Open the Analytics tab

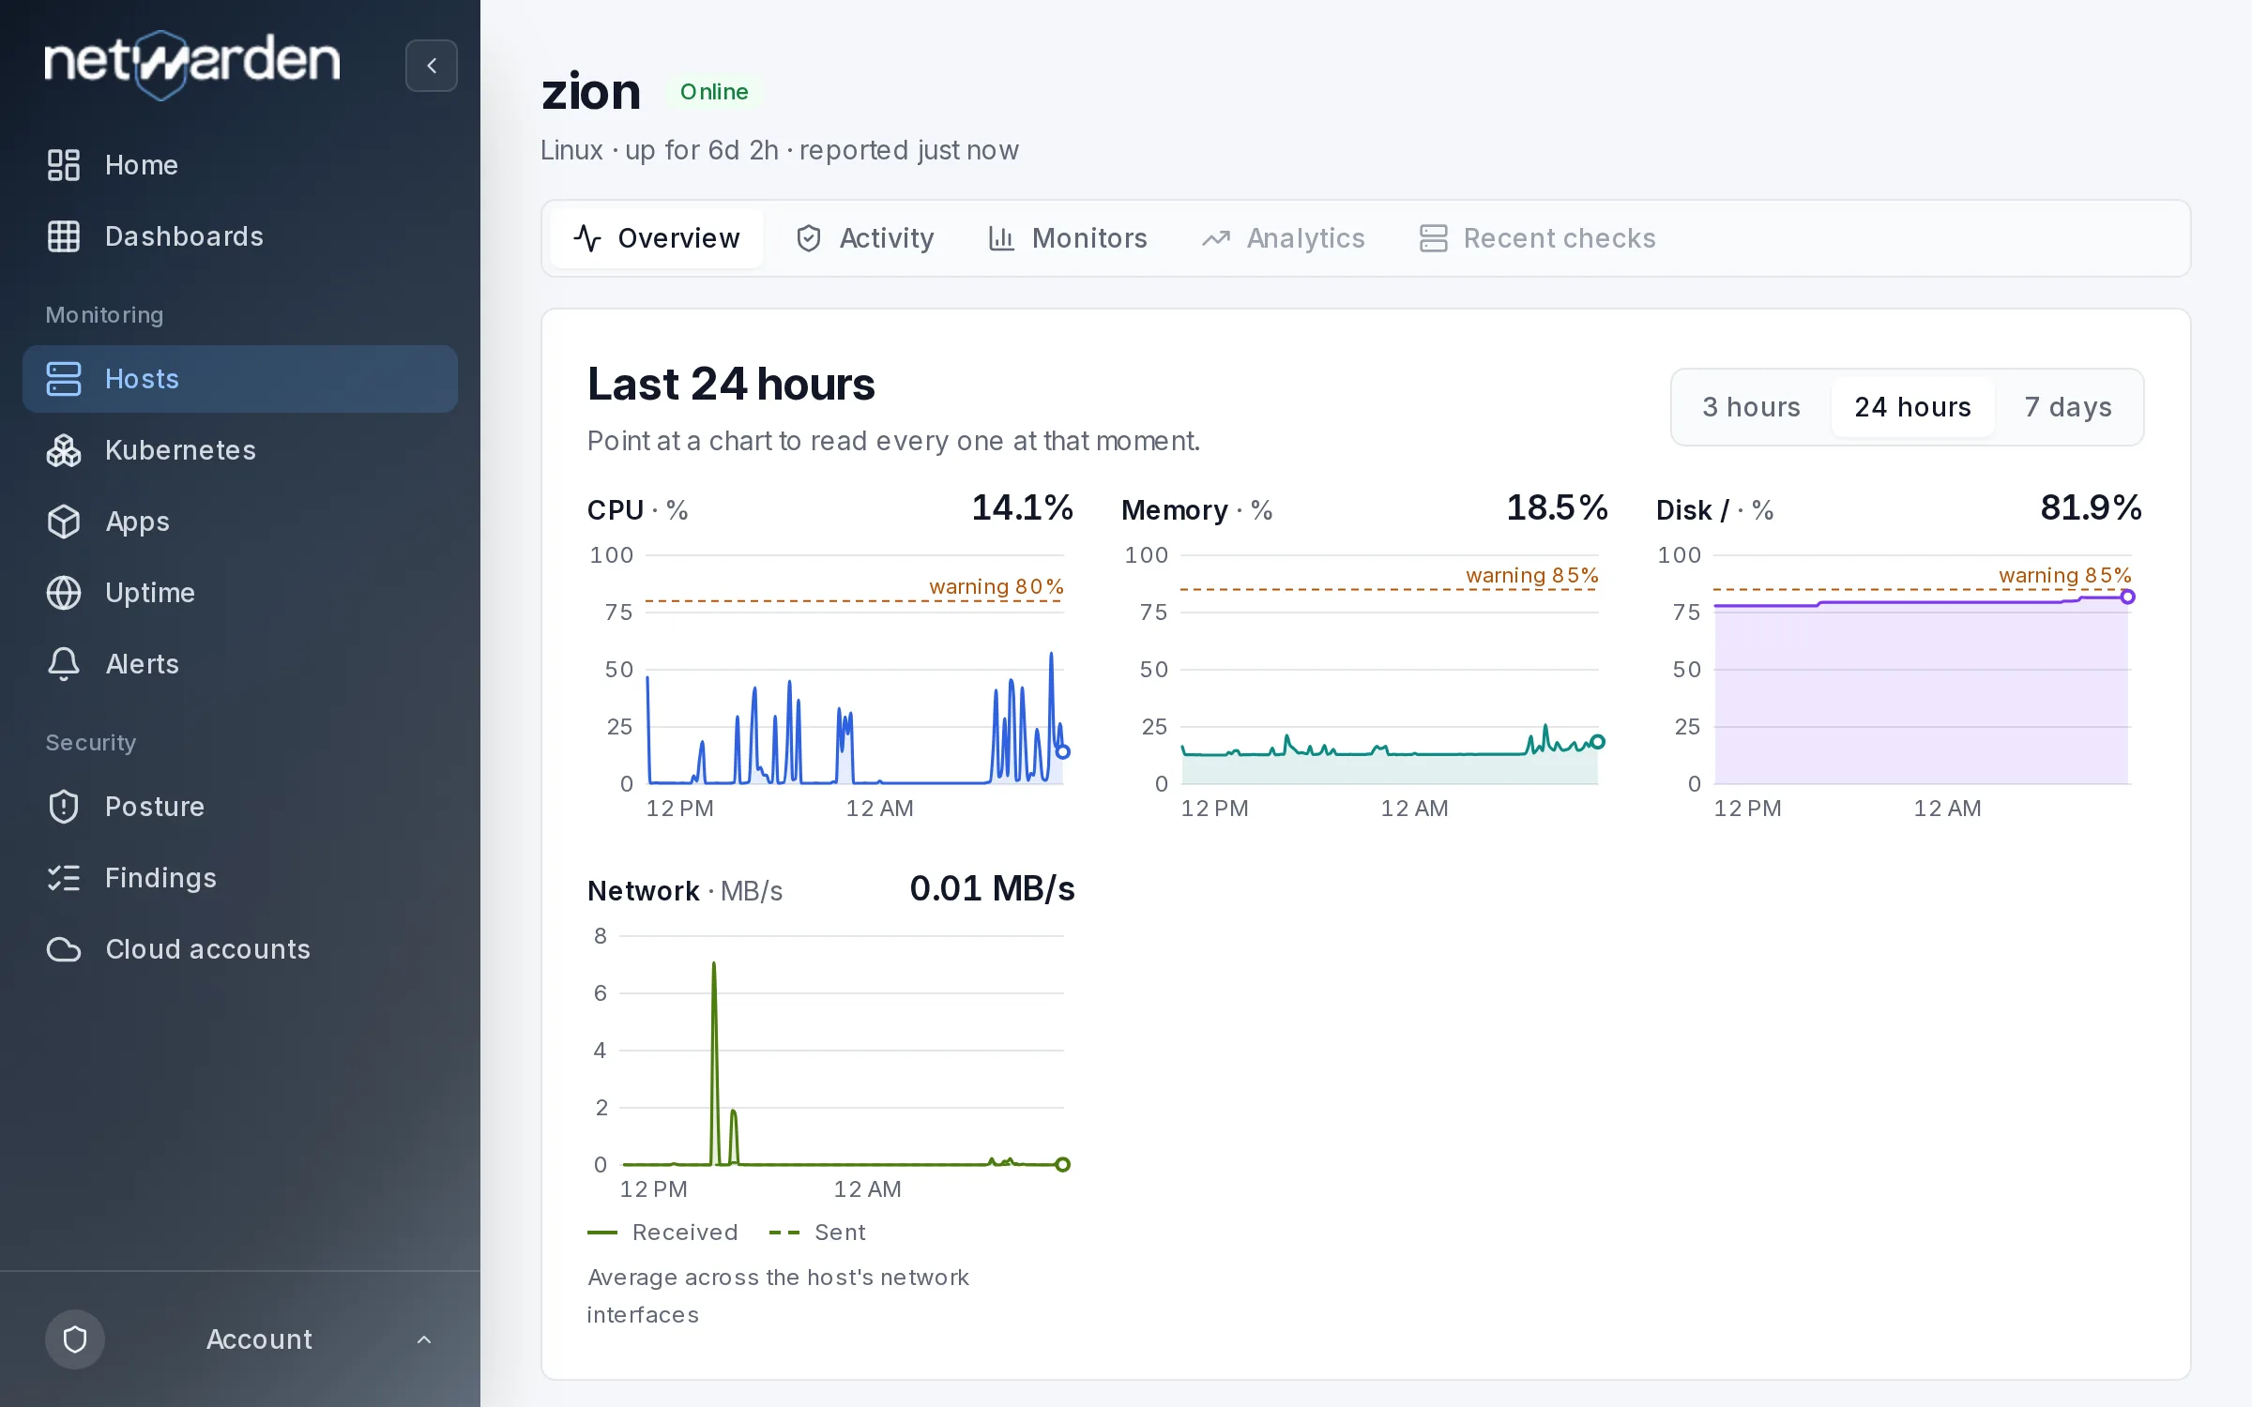pyautogui.click(x=1284, y=238)
